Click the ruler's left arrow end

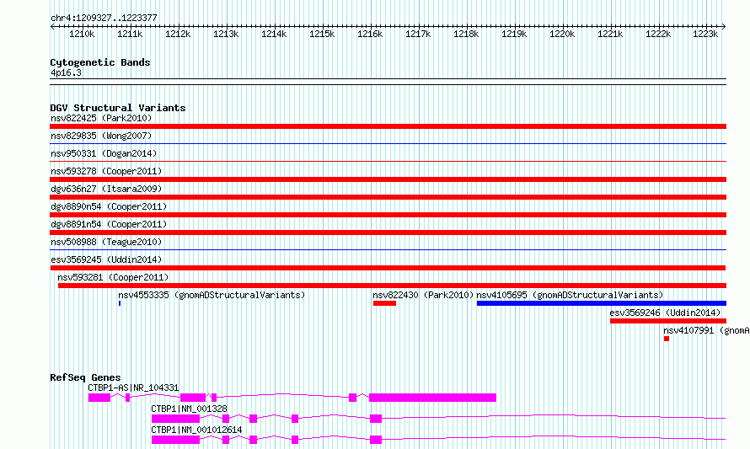click(52, 27)
